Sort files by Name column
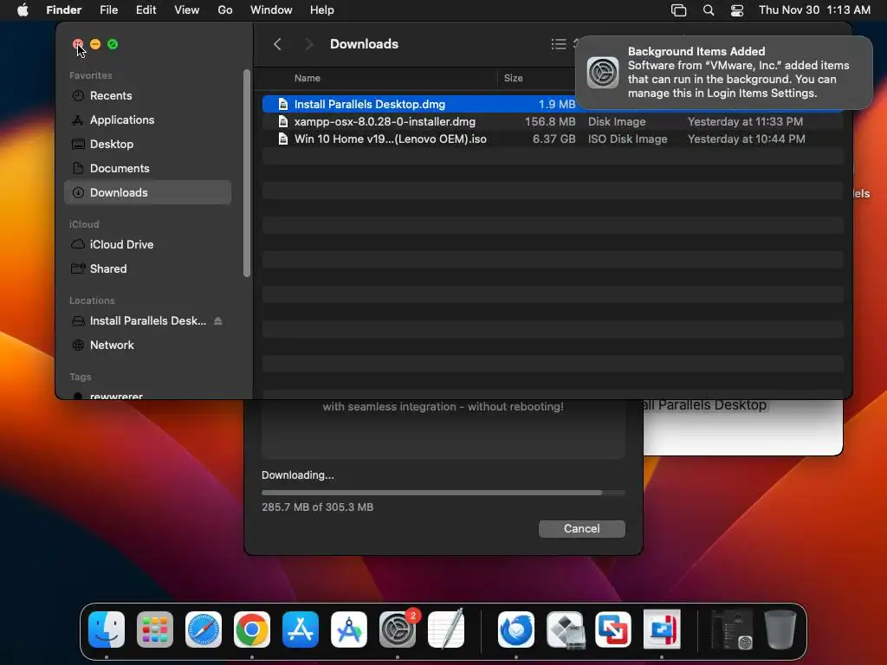 coord(308,78)
